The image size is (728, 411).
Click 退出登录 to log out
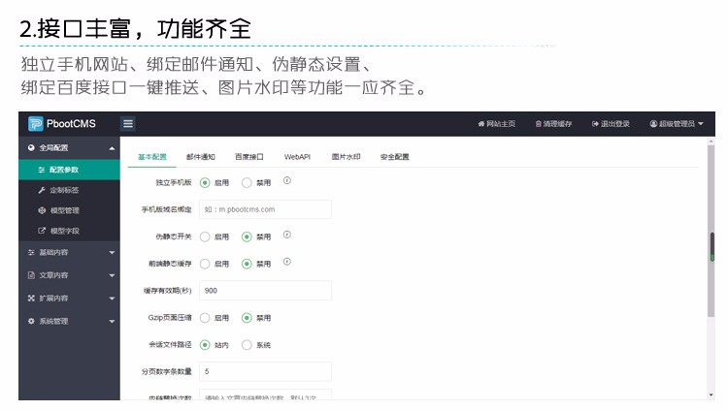(x=611, y=124)
